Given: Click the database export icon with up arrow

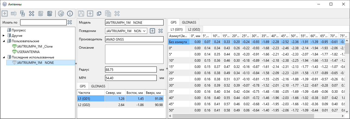Looking at the screenshot, I should click(x=50, y=13).
